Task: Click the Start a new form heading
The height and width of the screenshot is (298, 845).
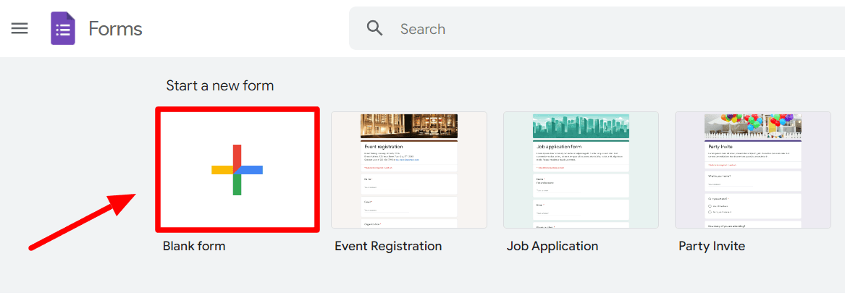Action: pyautogui.click(x=220, y=85)
